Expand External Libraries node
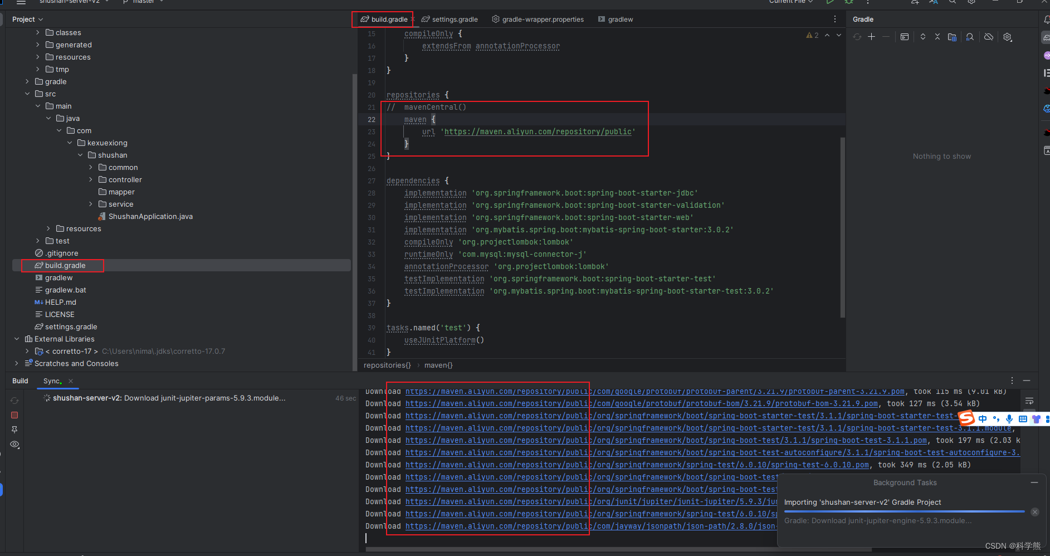 pos(17,339)
